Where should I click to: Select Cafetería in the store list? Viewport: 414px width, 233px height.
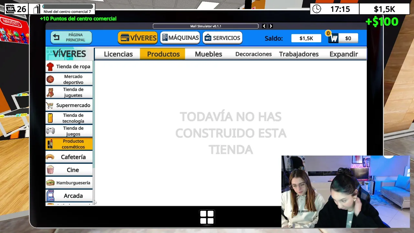(x=69, y=157)
